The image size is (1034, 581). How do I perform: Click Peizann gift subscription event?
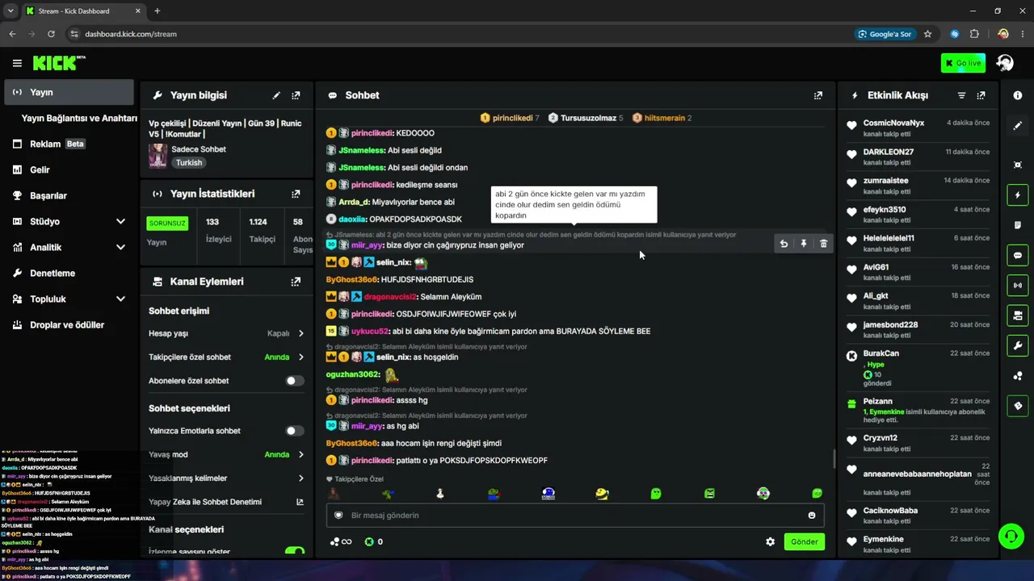918,410
